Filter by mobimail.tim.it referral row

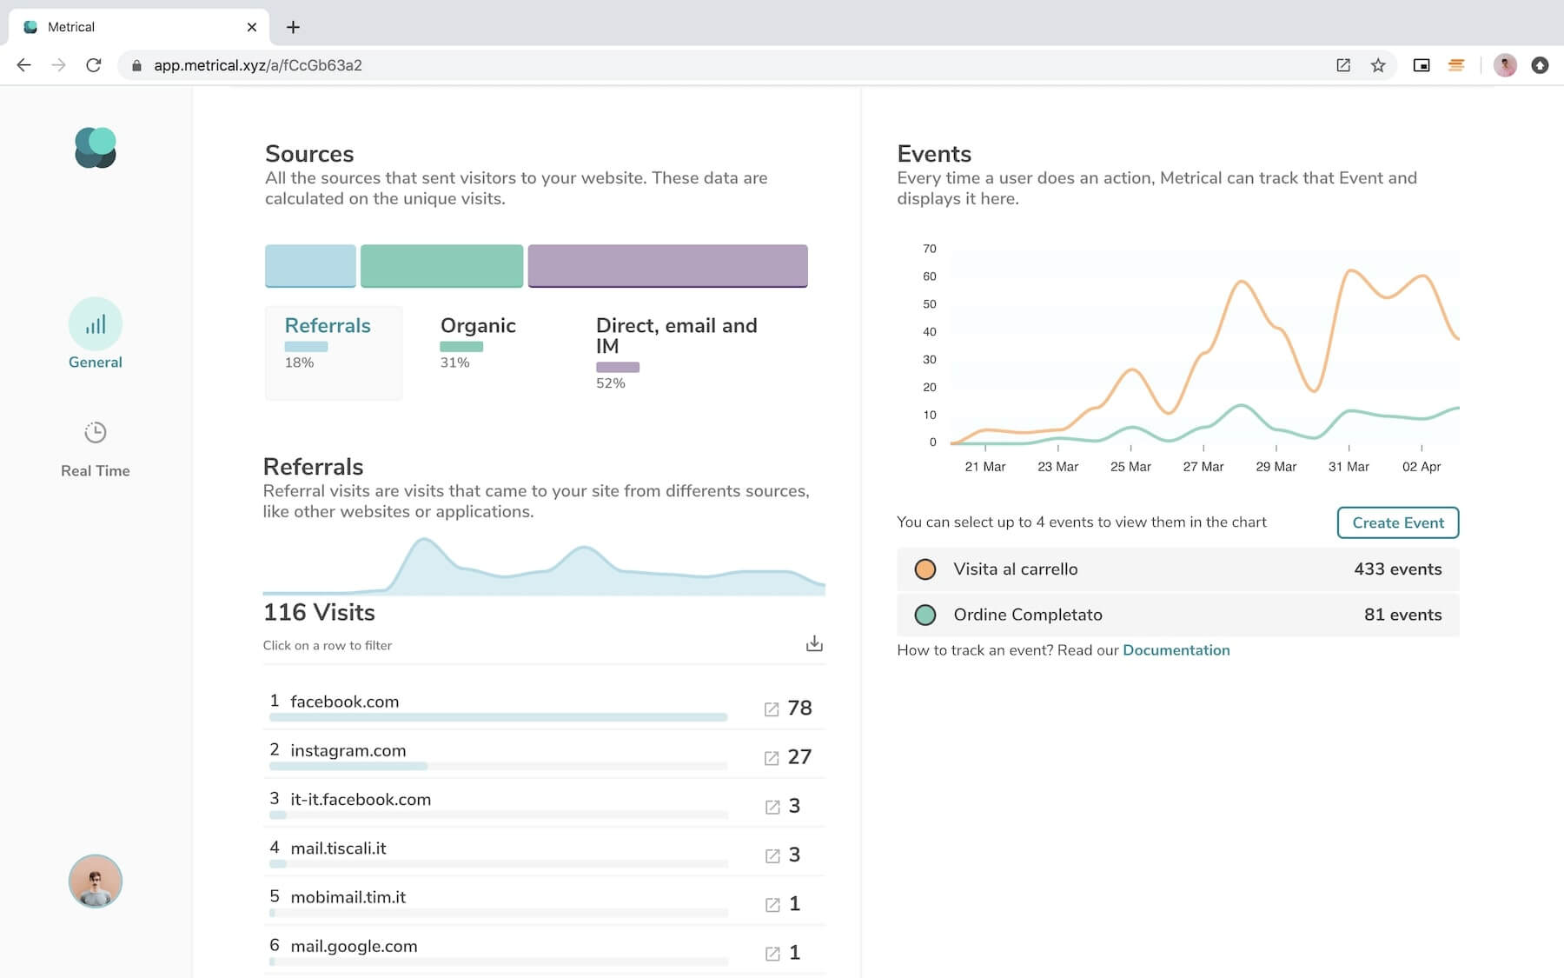click(x=348, y=897)
